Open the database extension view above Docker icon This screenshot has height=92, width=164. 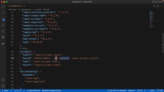[x=3, y=37]
